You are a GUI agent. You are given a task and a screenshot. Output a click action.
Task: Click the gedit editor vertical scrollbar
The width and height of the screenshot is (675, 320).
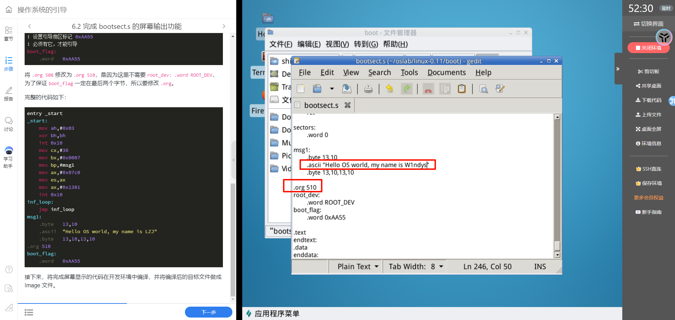coord(557,183)
